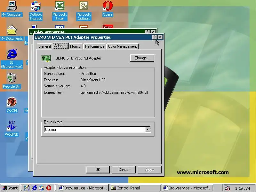Click the QEMU STD VGA PCI Adapter name label

click(x=78, y=58)
